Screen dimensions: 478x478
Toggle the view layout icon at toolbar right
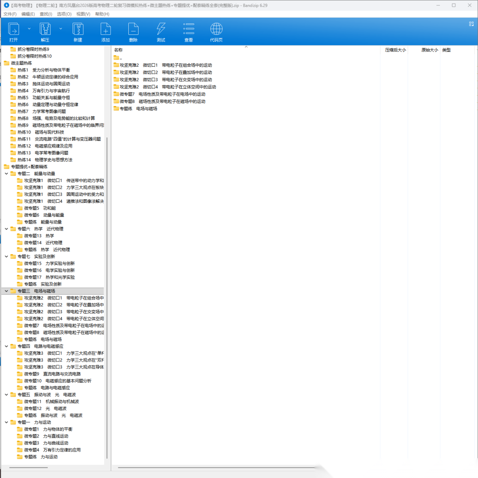coord(471,25)
